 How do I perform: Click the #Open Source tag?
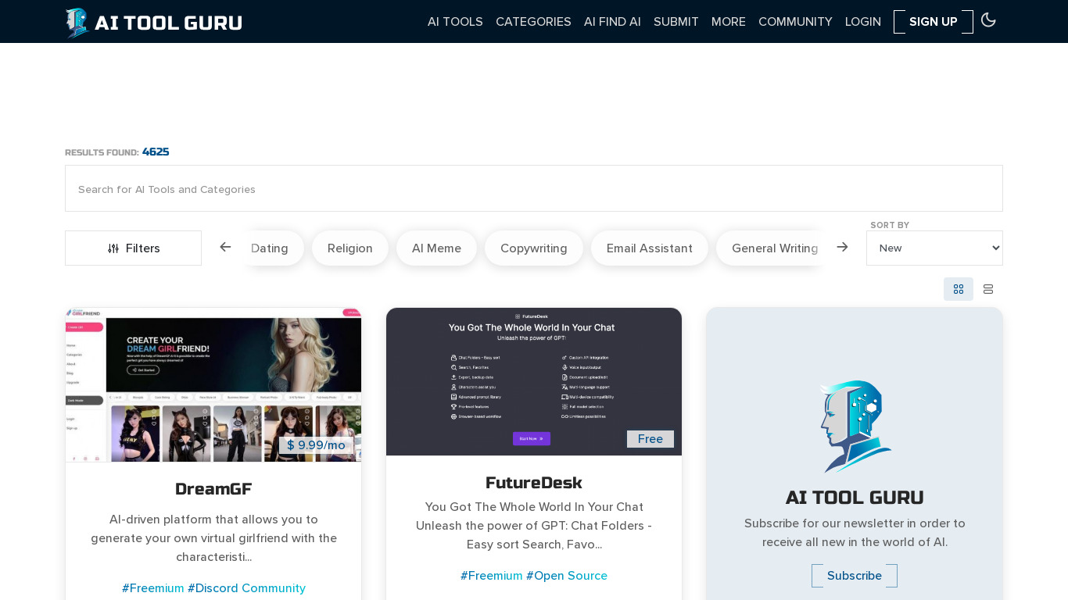(567, 576)
